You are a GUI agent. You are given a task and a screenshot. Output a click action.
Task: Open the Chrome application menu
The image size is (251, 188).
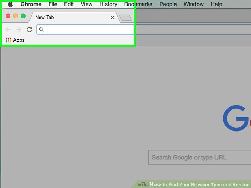pyautogui.click(x=31, y=4)
